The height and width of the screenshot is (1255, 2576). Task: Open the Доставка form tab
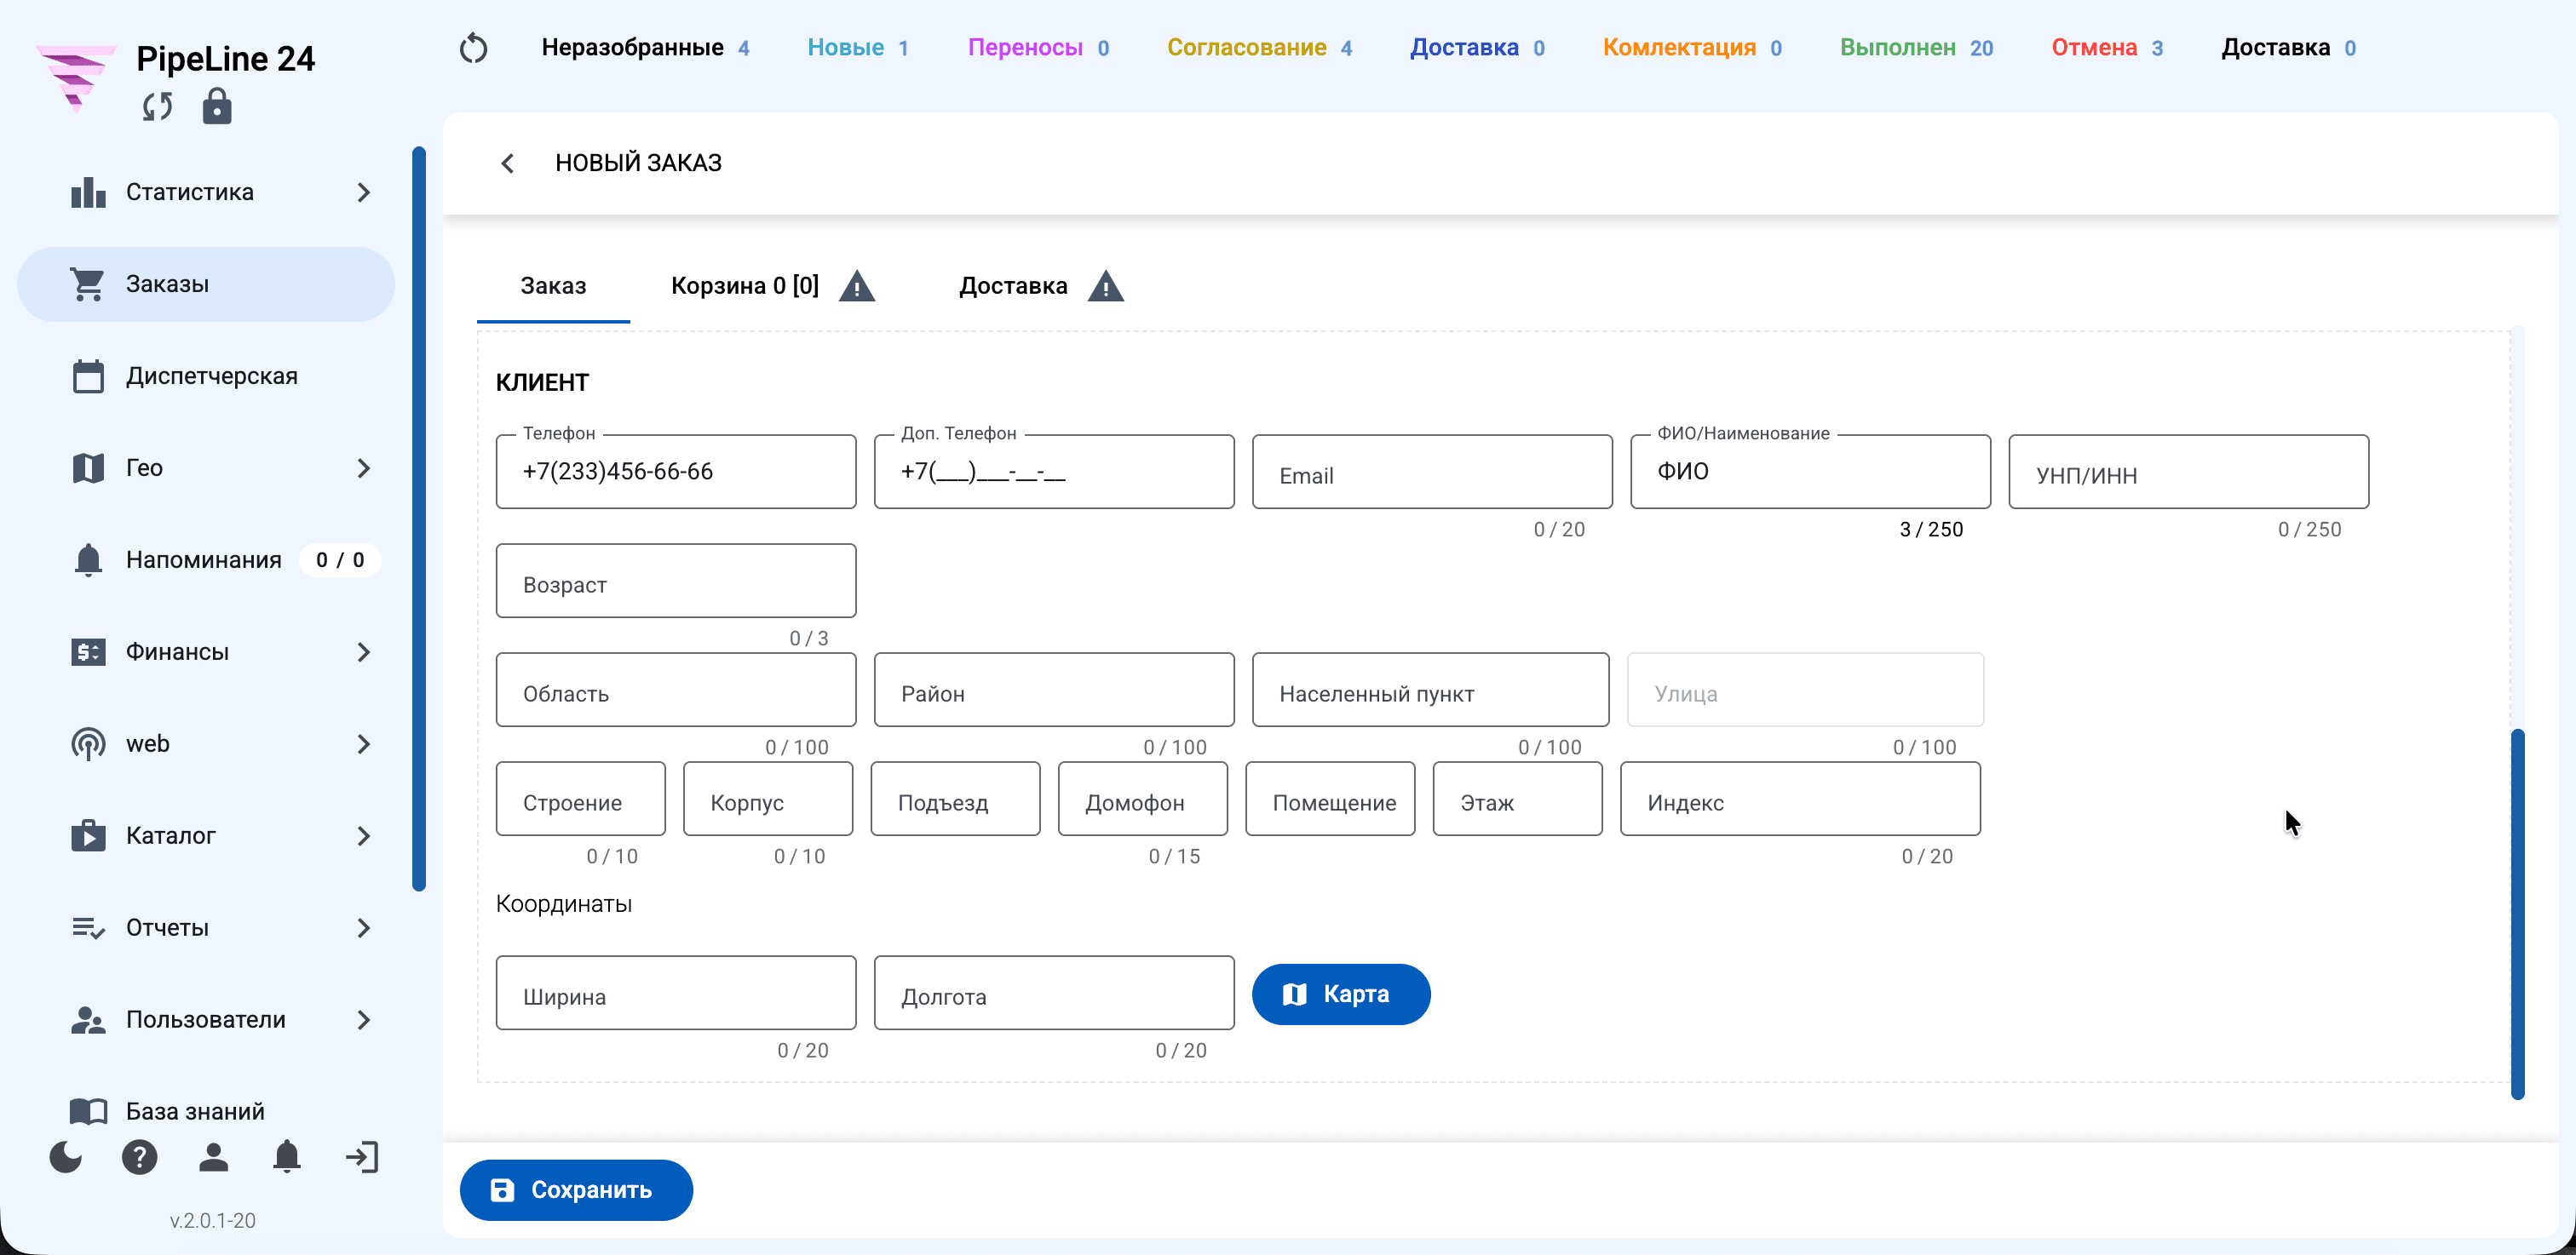click(x=1041, y=286)
